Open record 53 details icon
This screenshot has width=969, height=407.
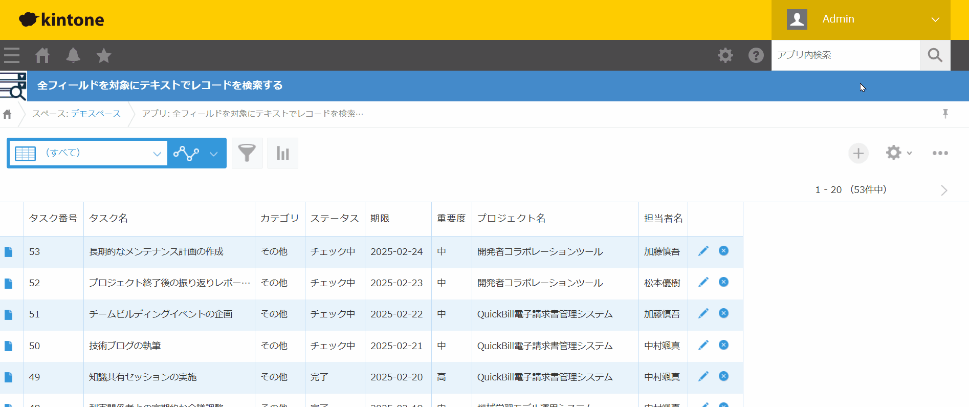[9, 252]
